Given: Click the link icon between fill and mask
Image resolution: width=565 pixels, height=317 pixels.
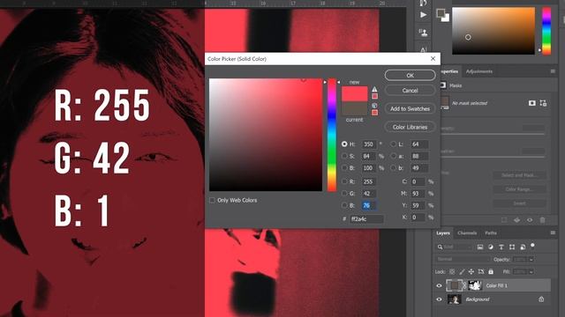Looking at the screenshot, I should coord(465,285).
